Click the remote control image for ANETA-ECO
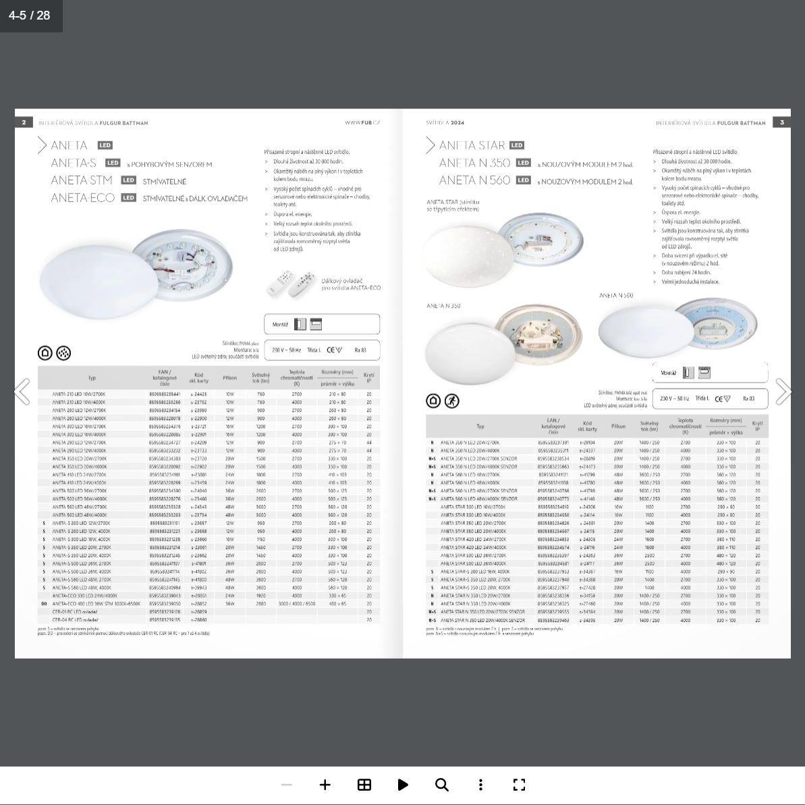 tap(291, 284)
